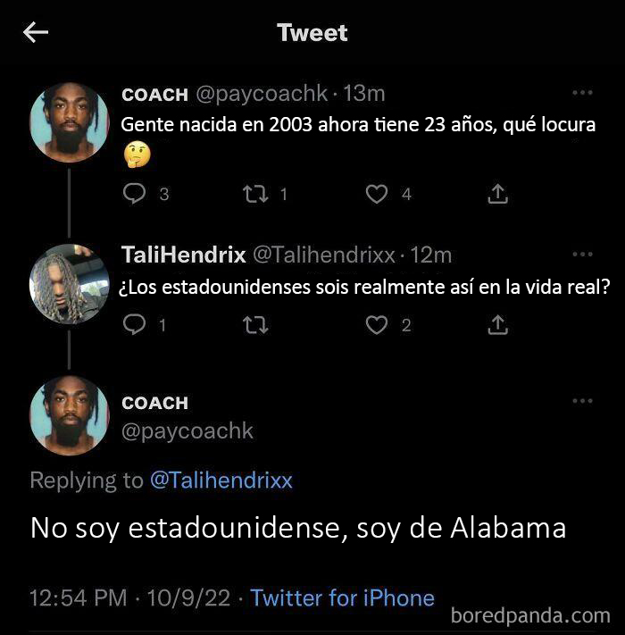Click the @paycoachk handle on main tweet
The image size is (625, 635).
[187, 431]
